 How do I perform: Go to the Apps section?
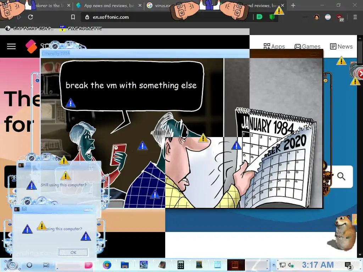(274, 46)
